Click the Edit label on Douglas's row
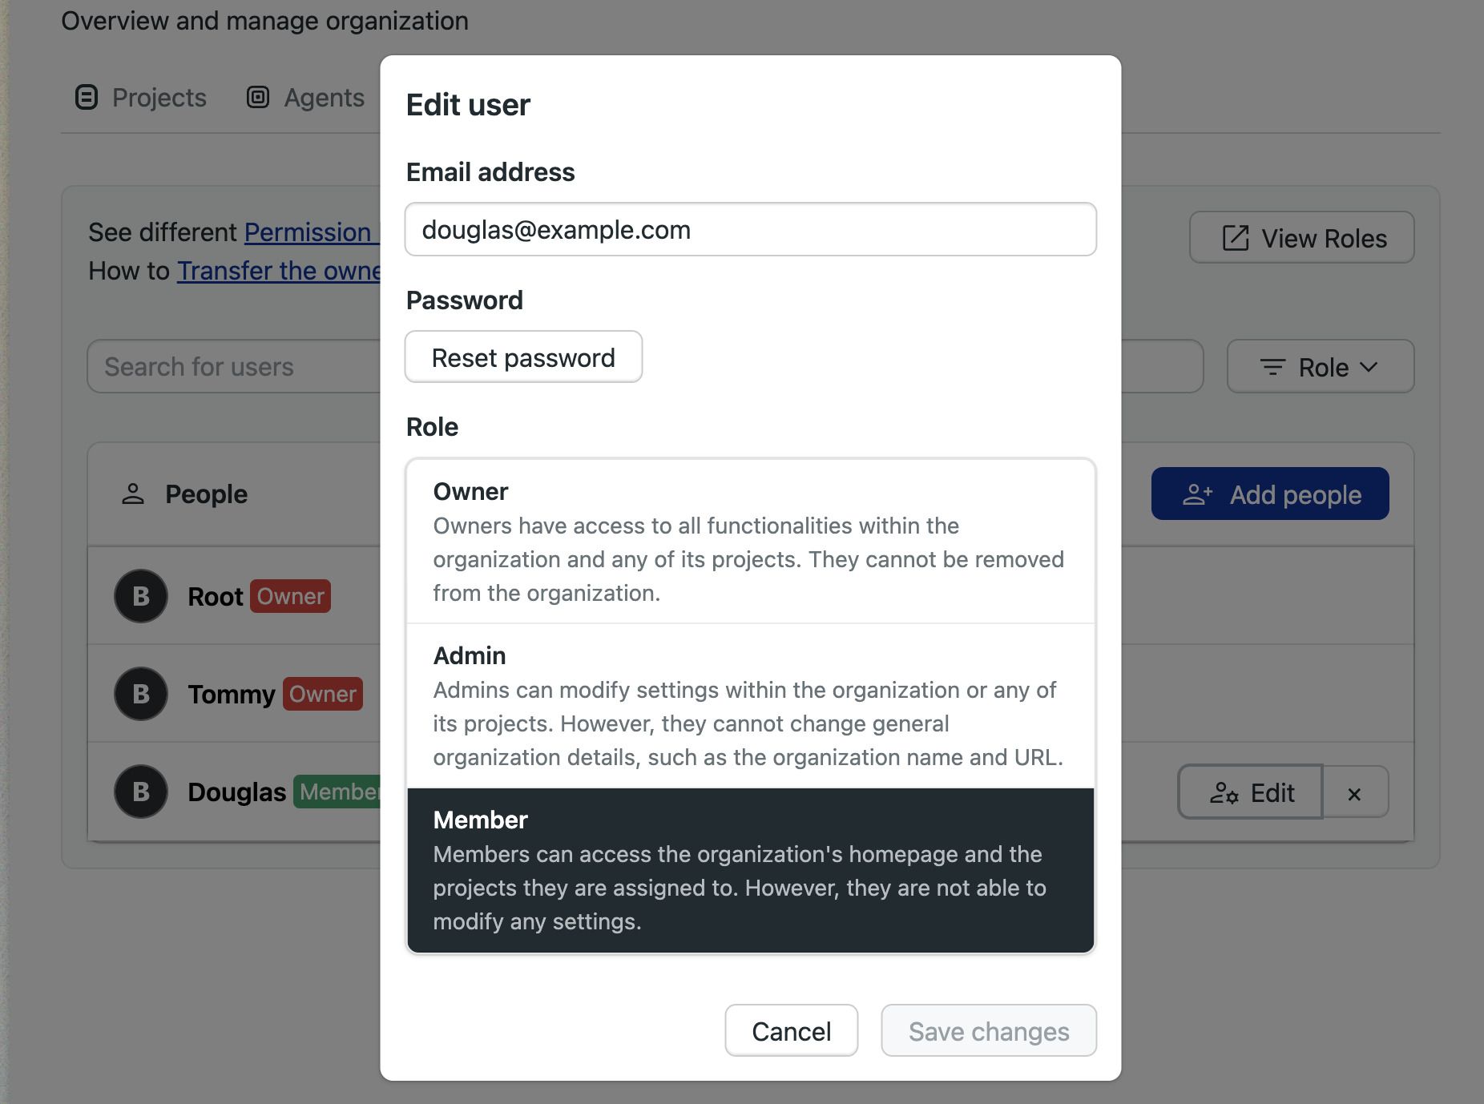 1272,793
